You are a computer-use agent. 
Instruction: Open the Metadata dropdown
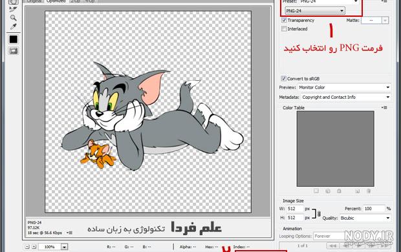346,97
